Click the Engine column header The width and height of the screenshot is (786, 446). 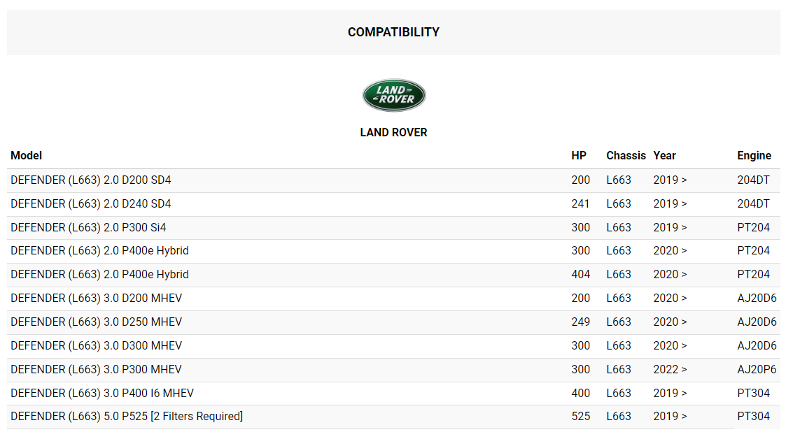click(x=754, y=156)
